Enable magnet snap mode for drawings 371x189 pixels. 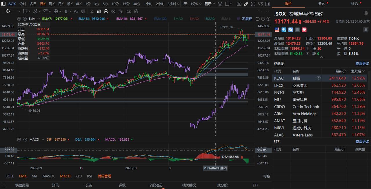(99, 11)
